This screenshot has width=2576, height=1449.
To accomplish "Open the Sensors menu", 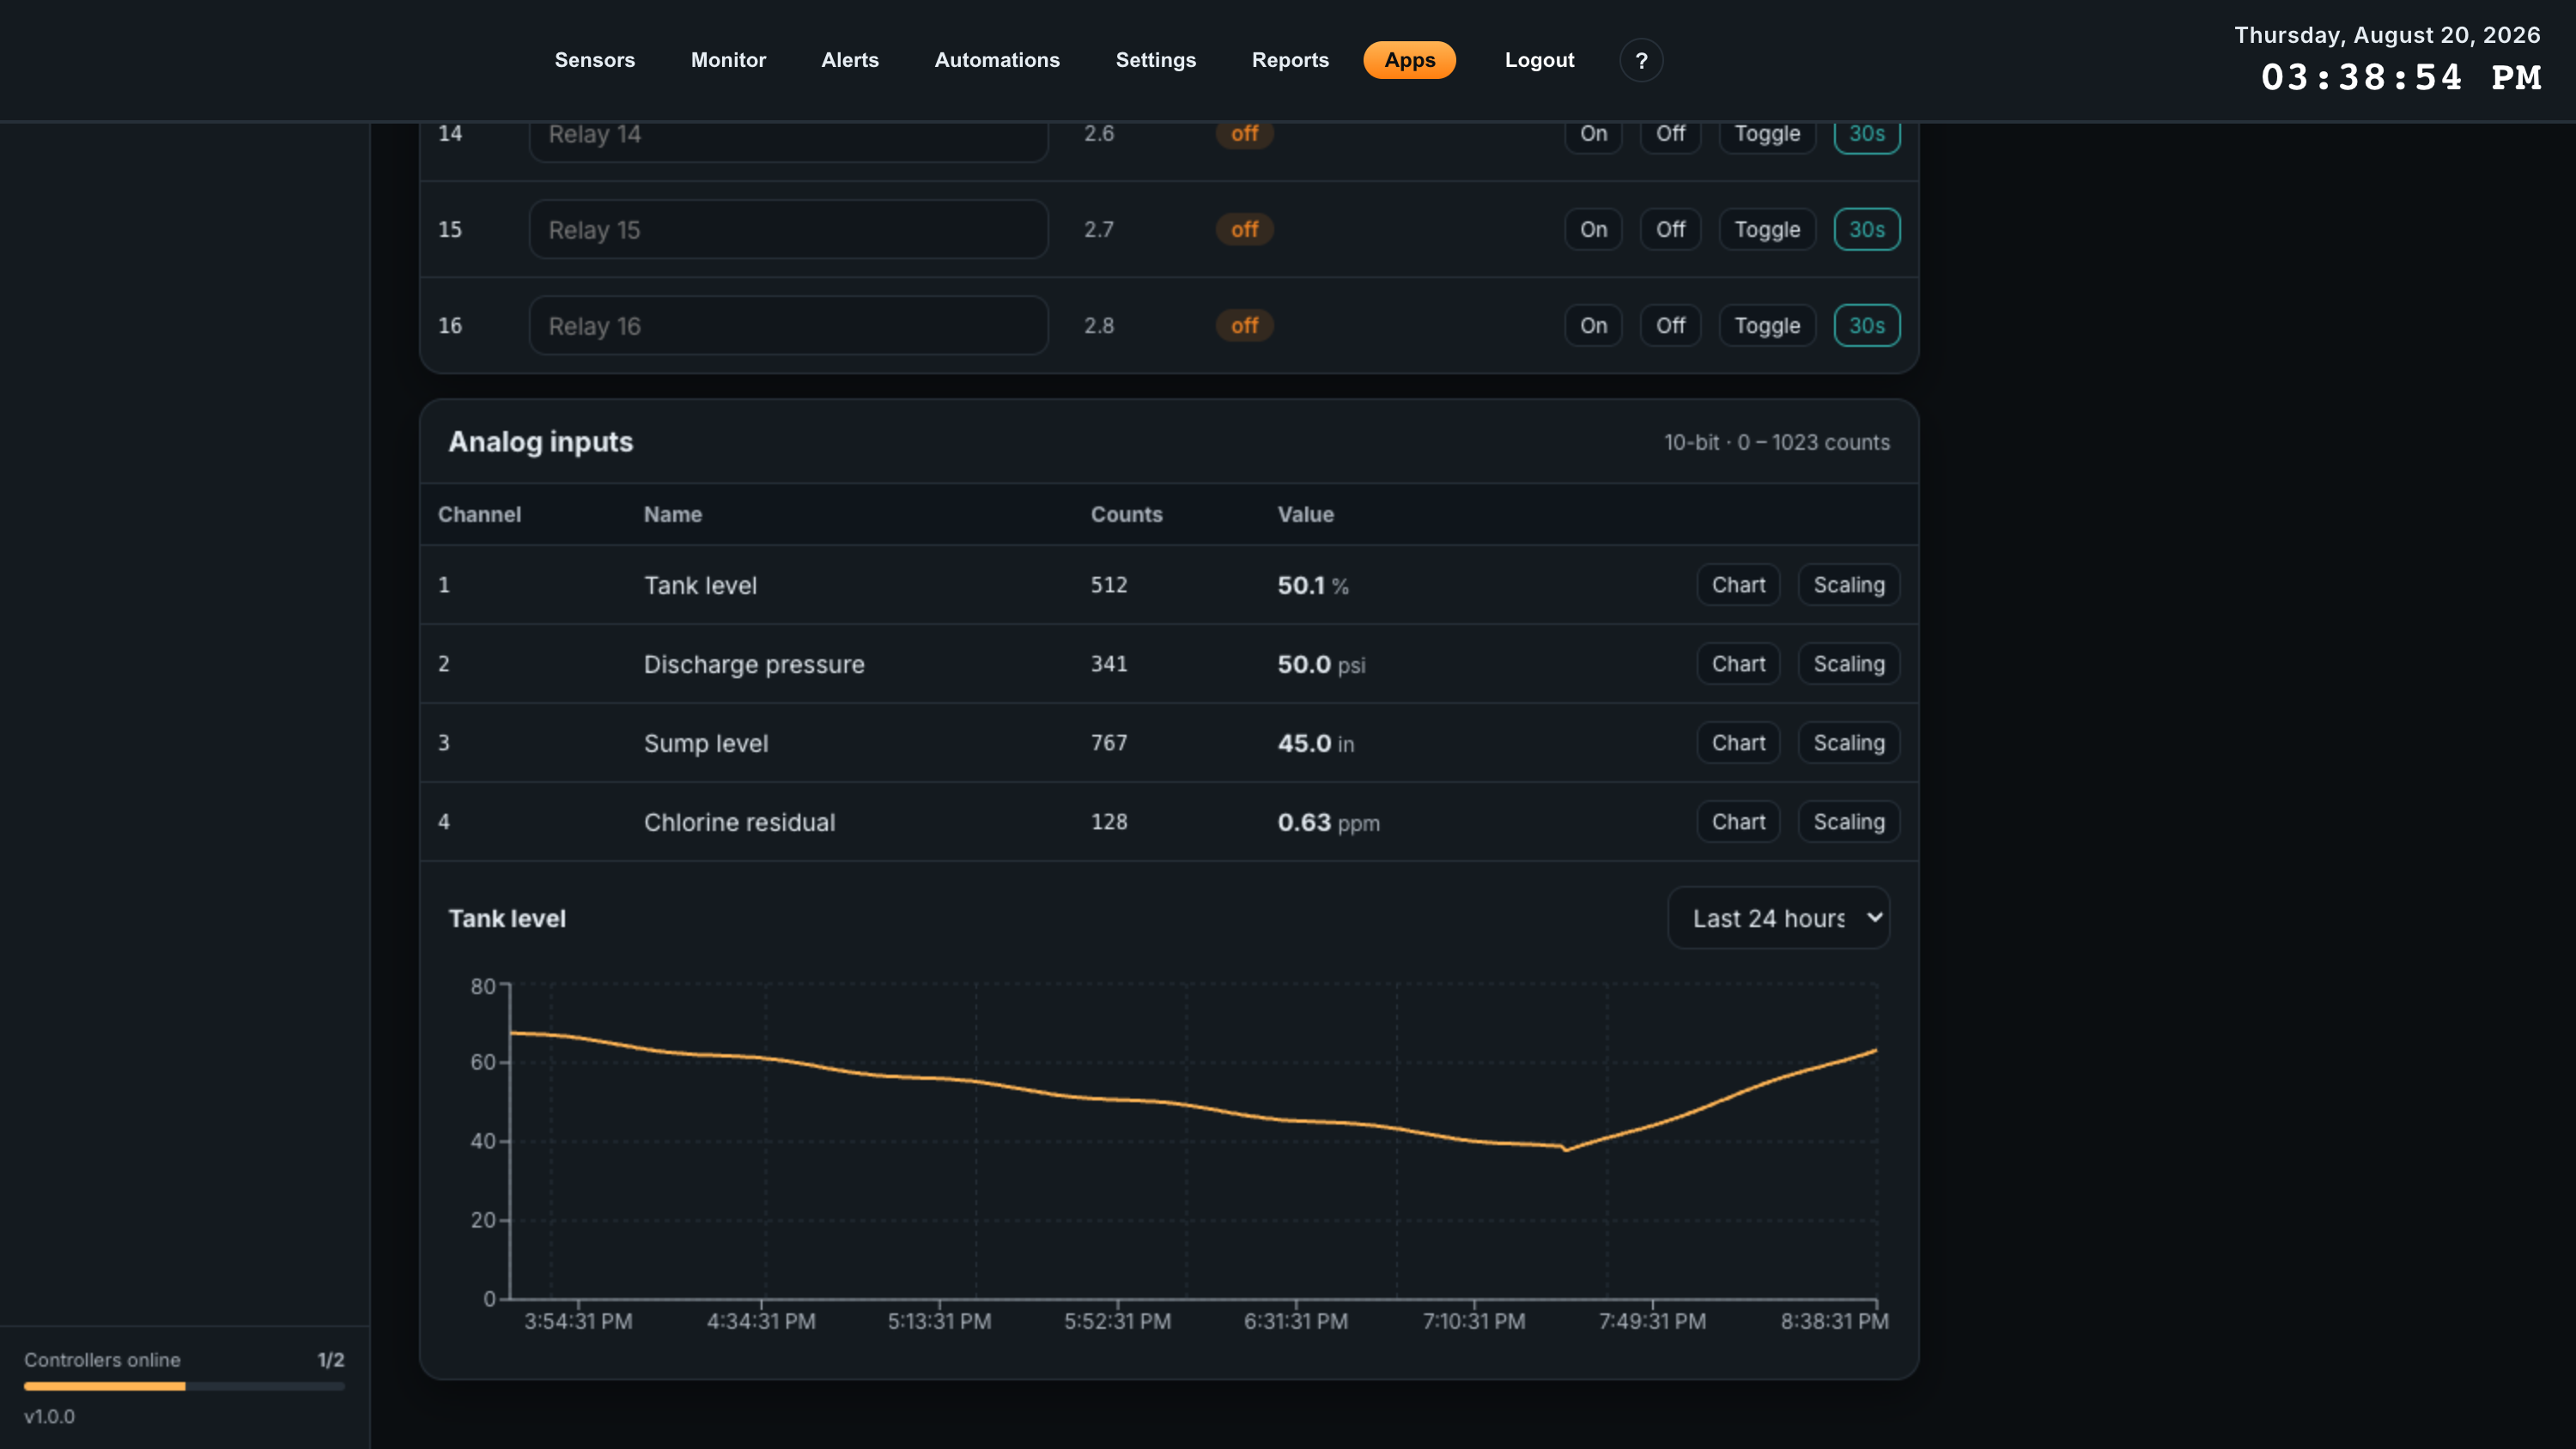I will 595,60.
